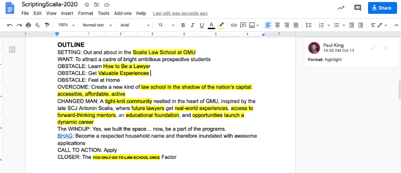This screenshot has height=173, width=401.
Task: Toggle bold formatting
Action: point(183,25)
